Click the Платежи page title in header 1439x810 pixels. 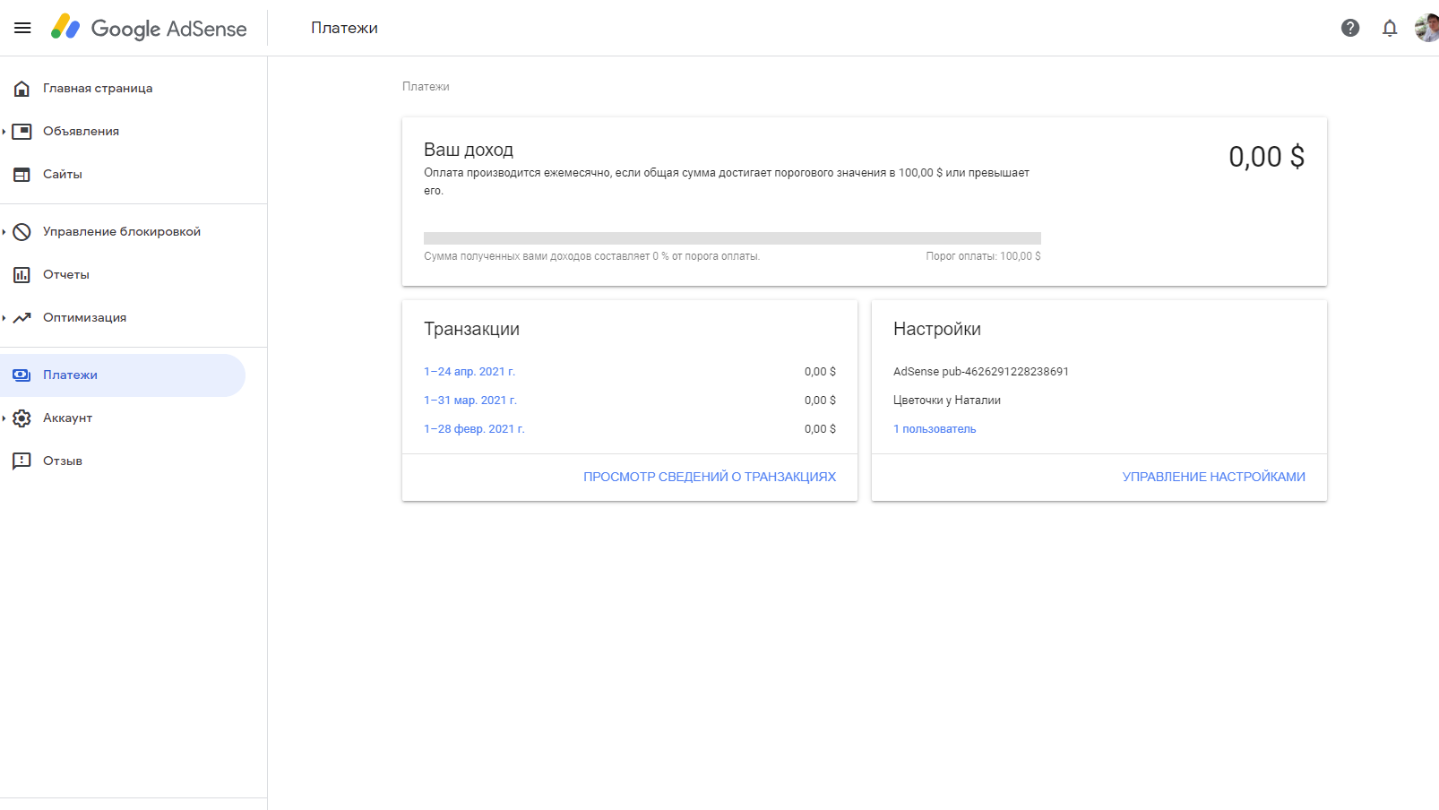(344, 28)
